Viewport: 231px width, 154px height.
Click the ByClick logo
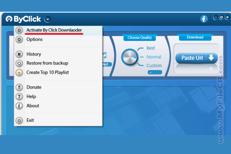tap(23, 19)
